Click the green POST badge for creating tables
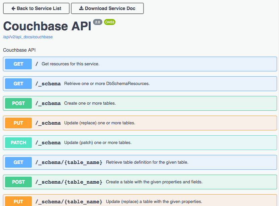 [x=18, y=103]
